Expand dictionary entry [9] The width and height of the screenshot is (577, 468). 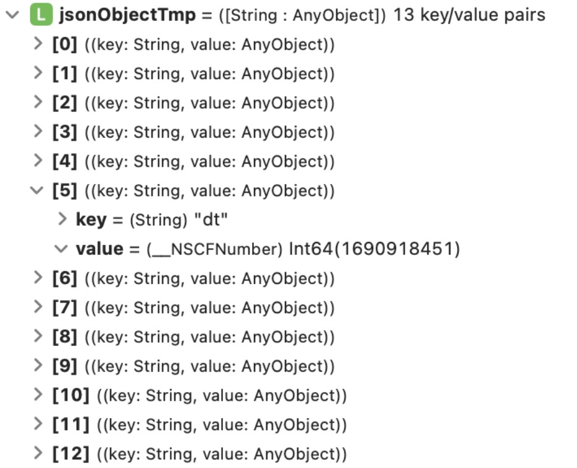click(38, 366)
